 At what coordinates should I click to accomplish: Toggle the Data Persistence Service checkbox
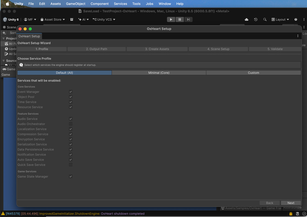coord(71,149)
